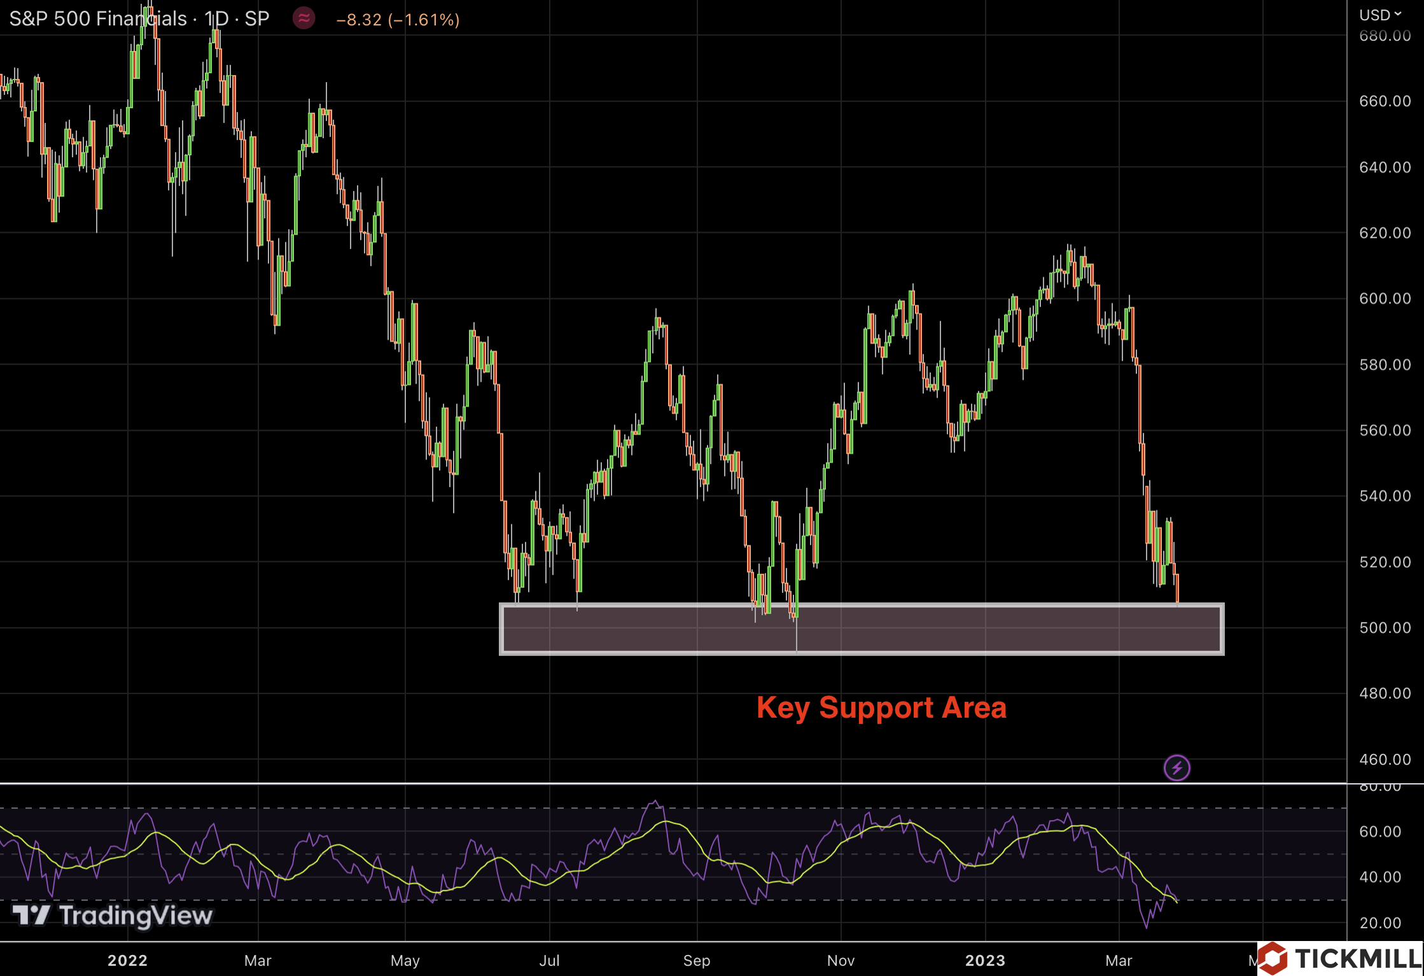Open the USD currency dropdown

point(1380,15)
